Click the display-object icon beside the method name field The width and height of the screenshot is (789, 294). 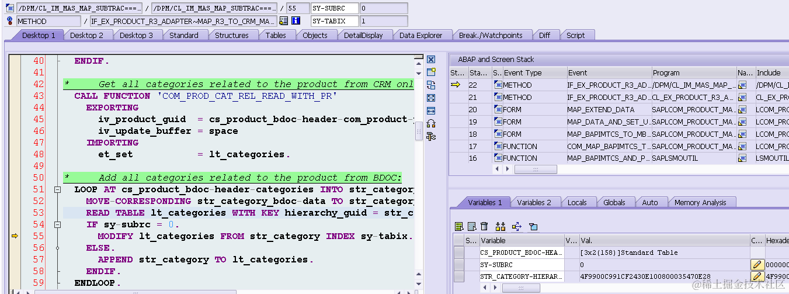[x=283, y=21]
